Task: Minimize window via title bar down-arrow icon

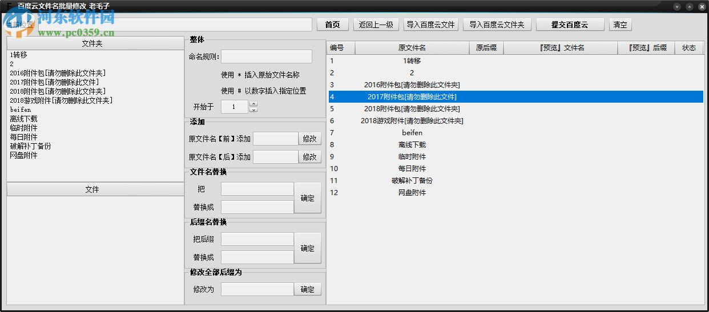Action: pyautogui.click(x=677, y=6)
